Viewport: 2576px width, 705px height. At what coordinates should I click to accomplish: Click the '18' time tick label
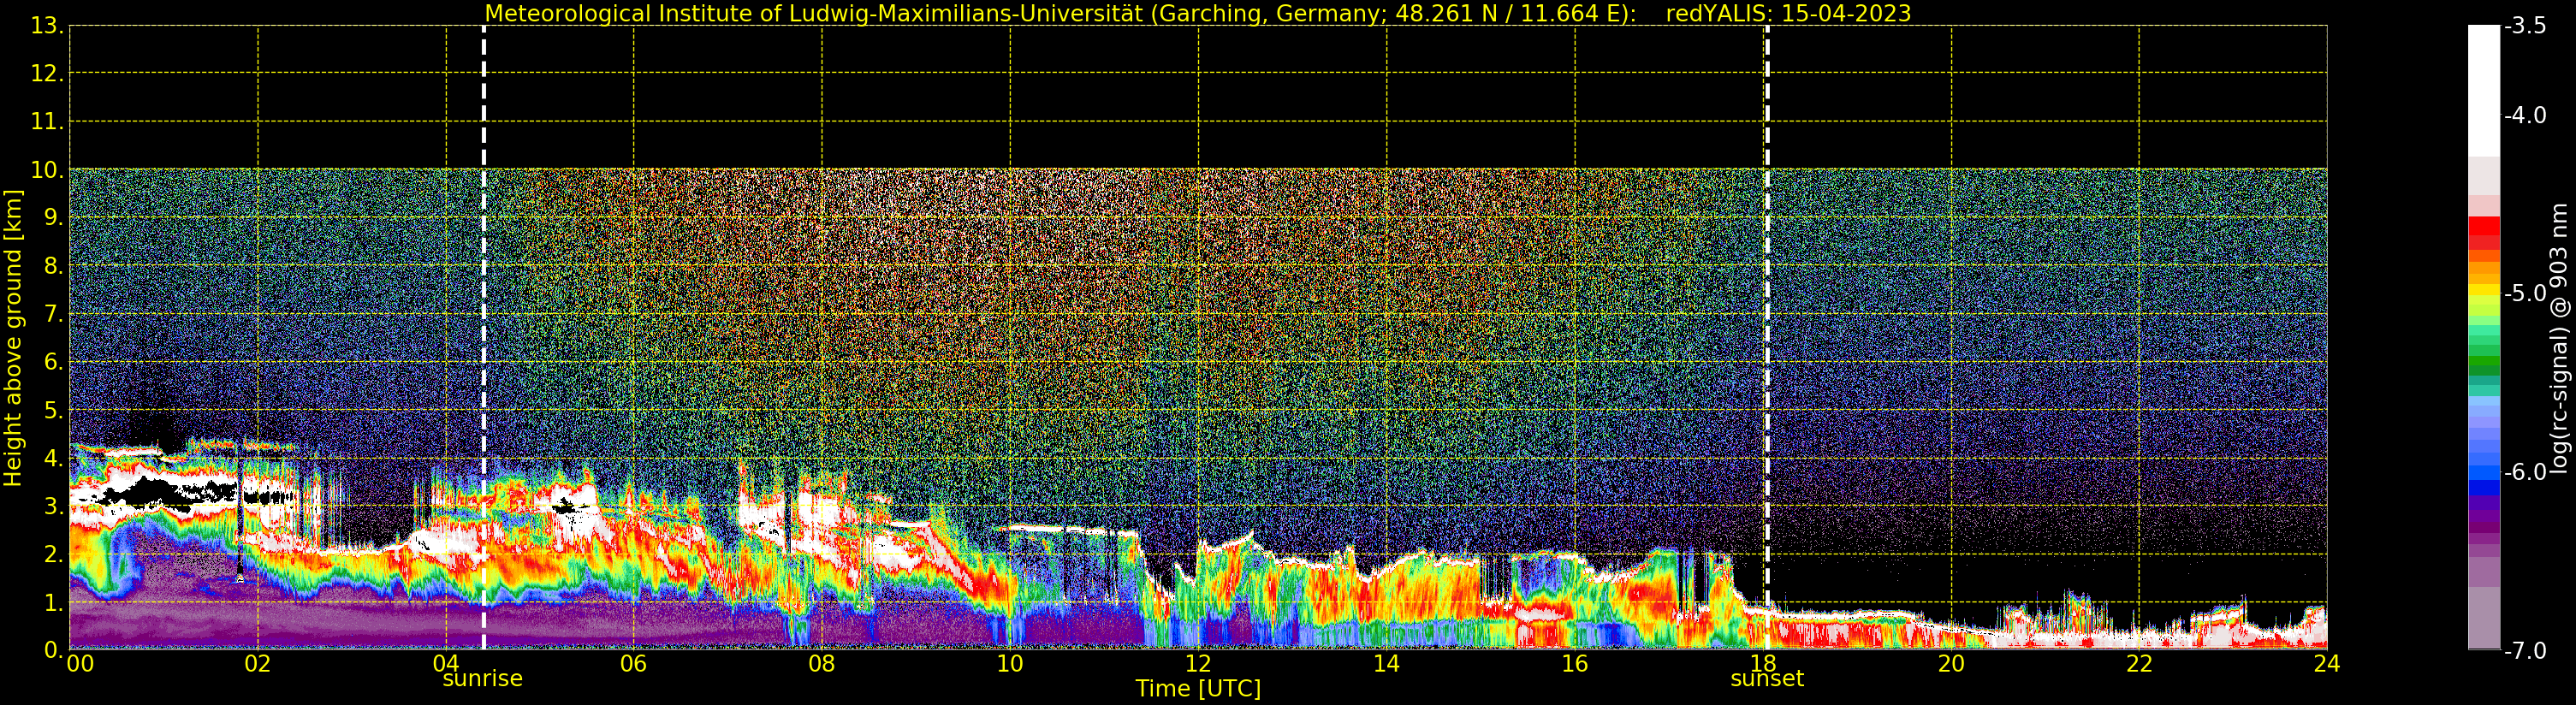tap(1763, 664)
